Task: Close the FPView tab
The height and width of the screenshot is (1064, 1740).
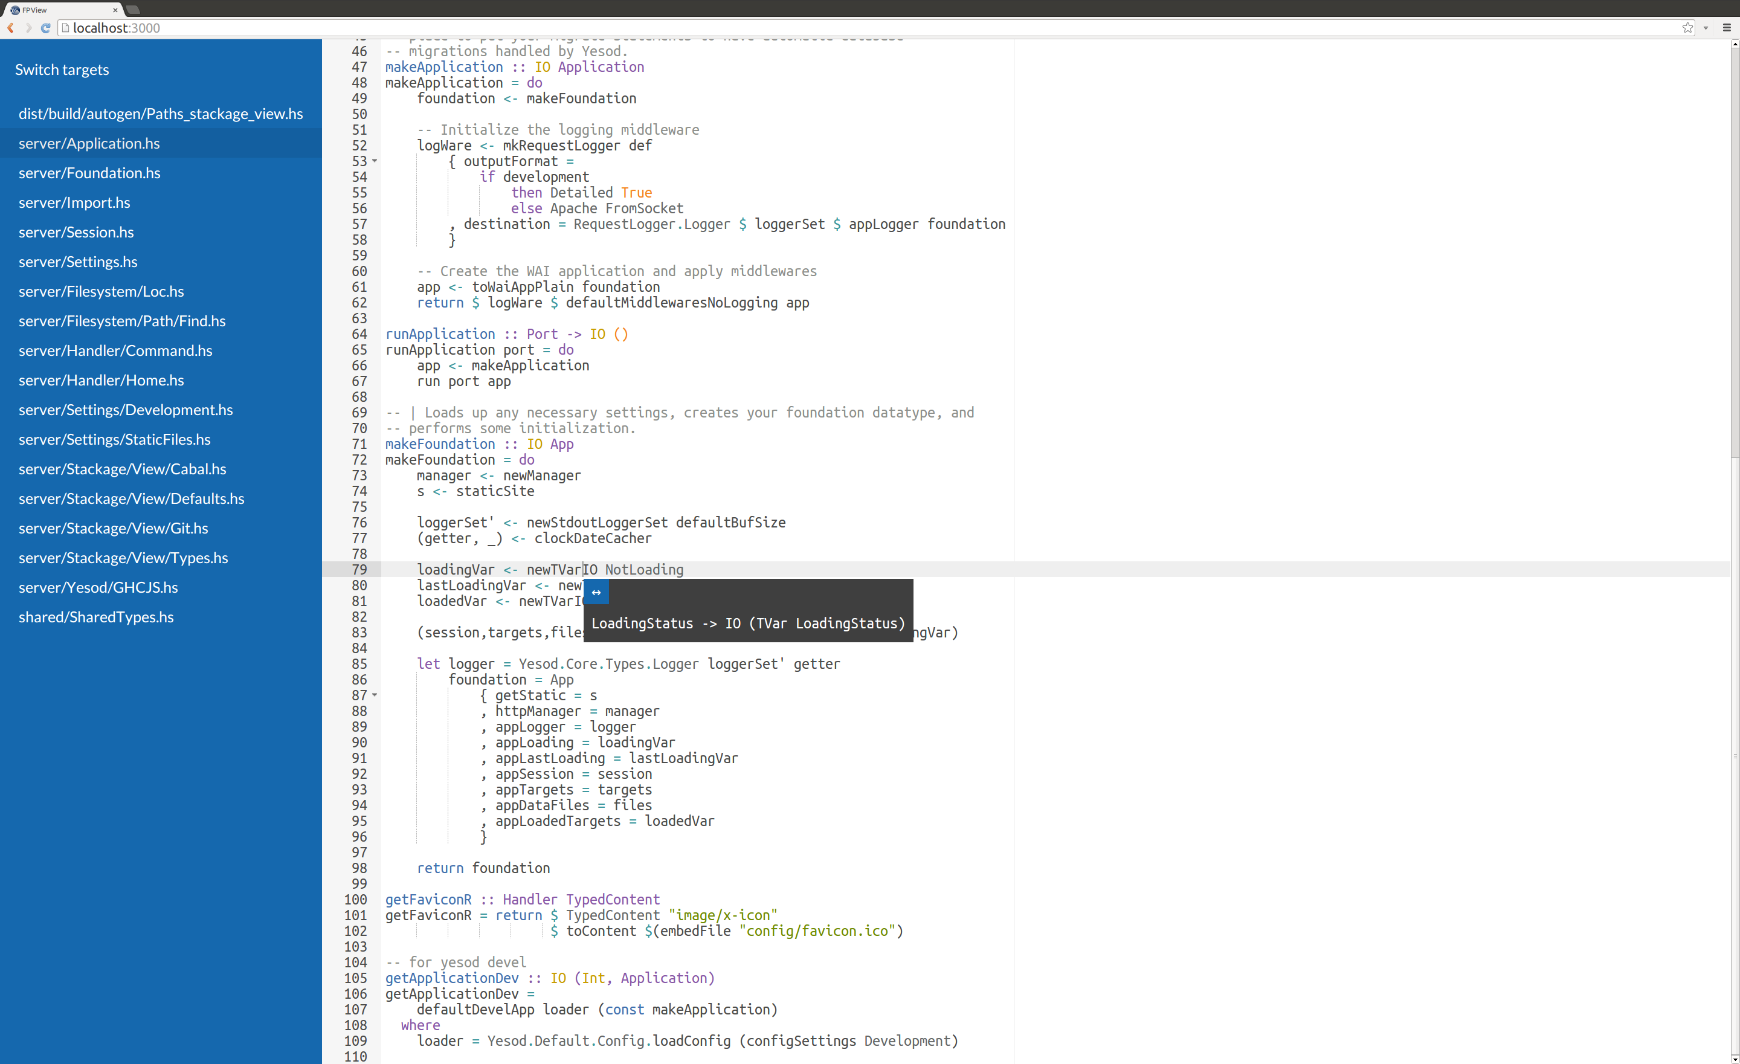Action: click(115, 10)
